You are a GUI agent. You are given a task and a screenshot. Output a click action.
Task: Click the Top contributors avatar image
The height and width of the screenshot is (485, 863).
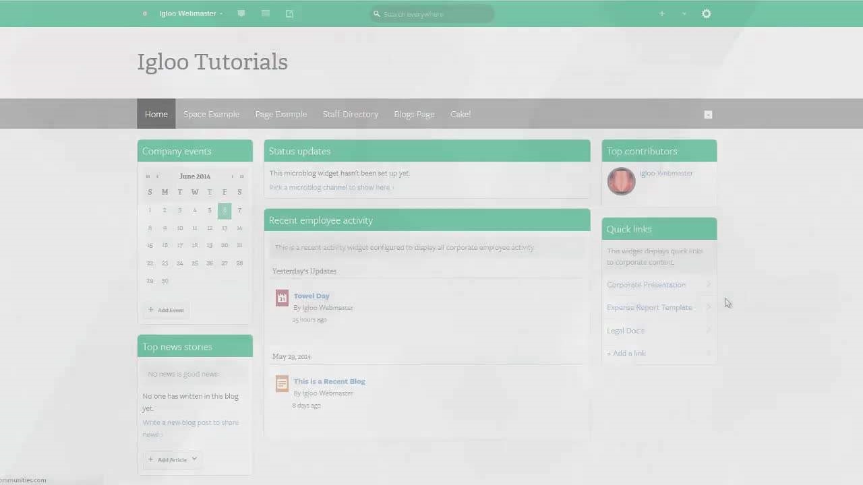pyautogui.click(x=621, y=181)
